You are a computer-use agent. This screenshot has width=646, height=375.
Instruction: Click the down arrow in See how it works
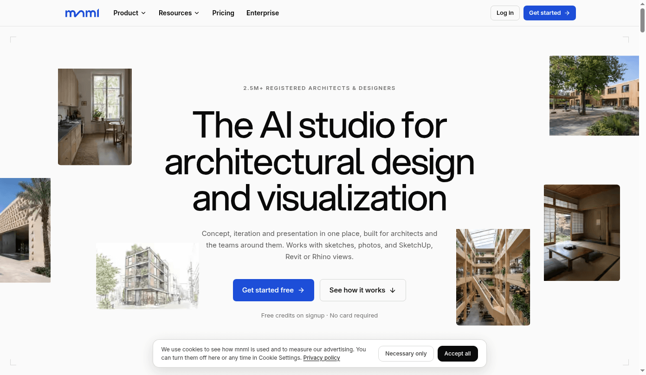[393, 290]
